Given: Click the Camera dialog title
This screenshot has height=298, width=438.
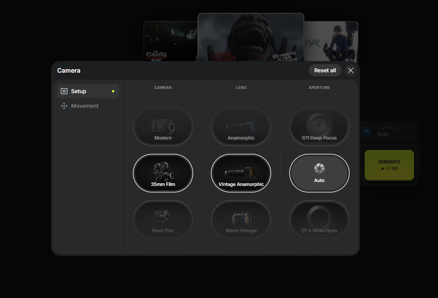Looking at the screenshot, I should 69,70.
